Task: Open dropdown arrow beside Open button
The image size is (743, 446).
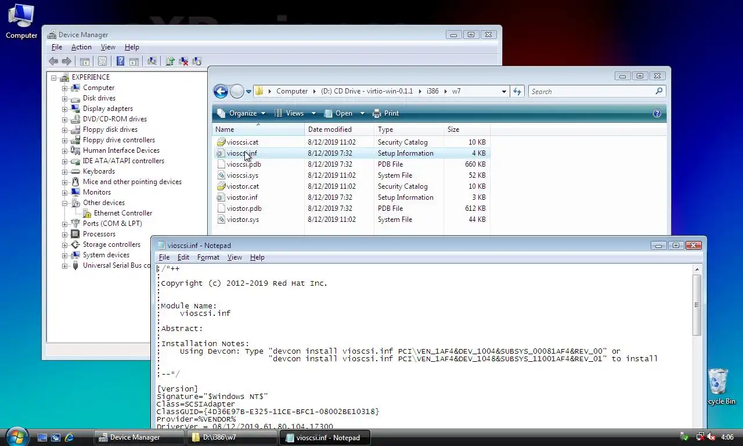Action: [362, 113]
